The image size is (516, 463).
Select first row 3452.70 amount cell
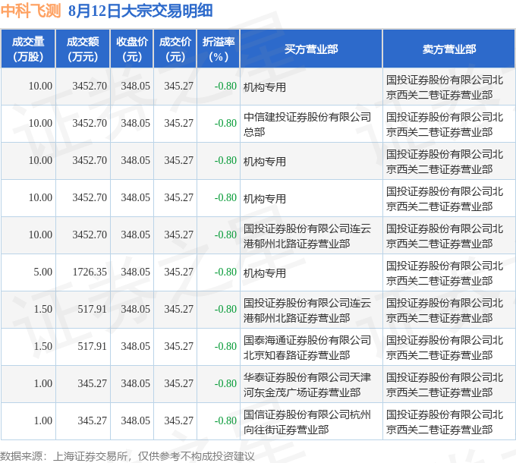[90, 87]
